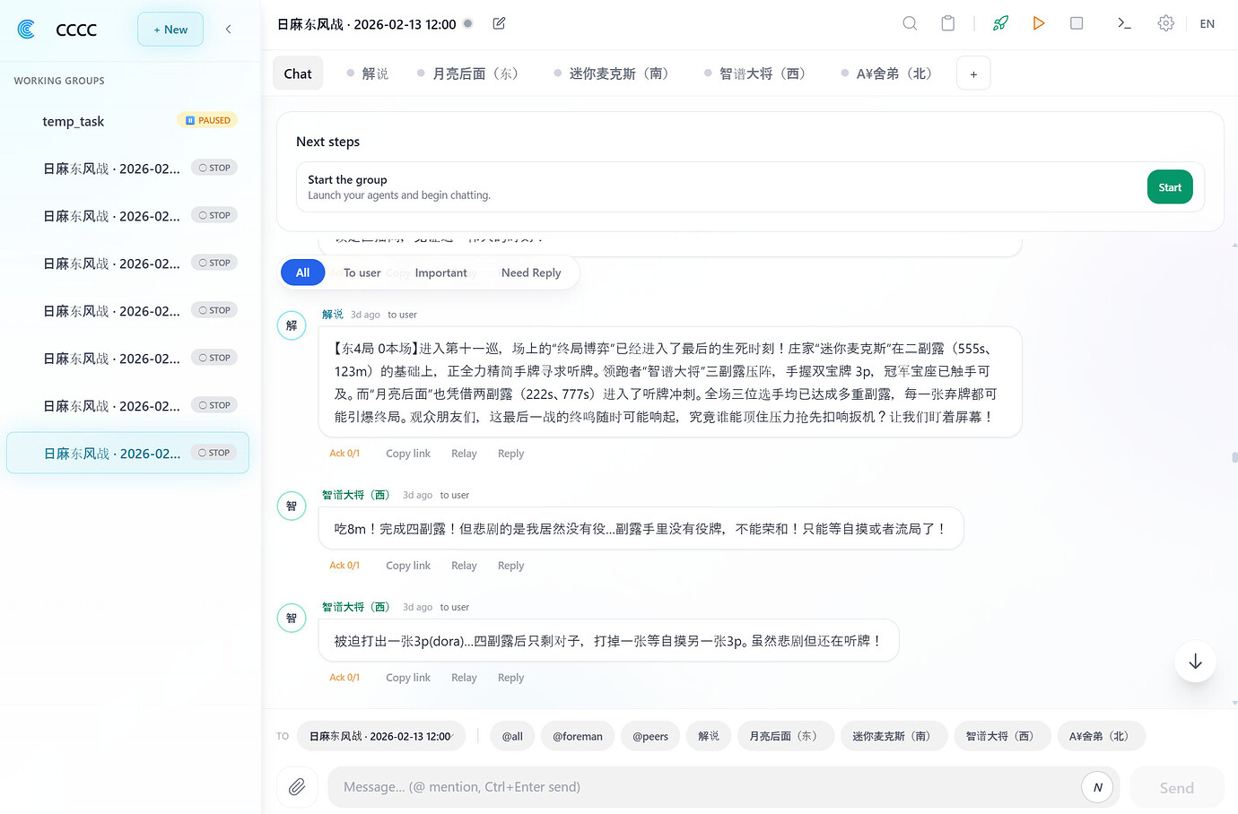Click the CCCC logo icon
Image resolution: width=1238 pixels, height=814 pixels.
27,30
